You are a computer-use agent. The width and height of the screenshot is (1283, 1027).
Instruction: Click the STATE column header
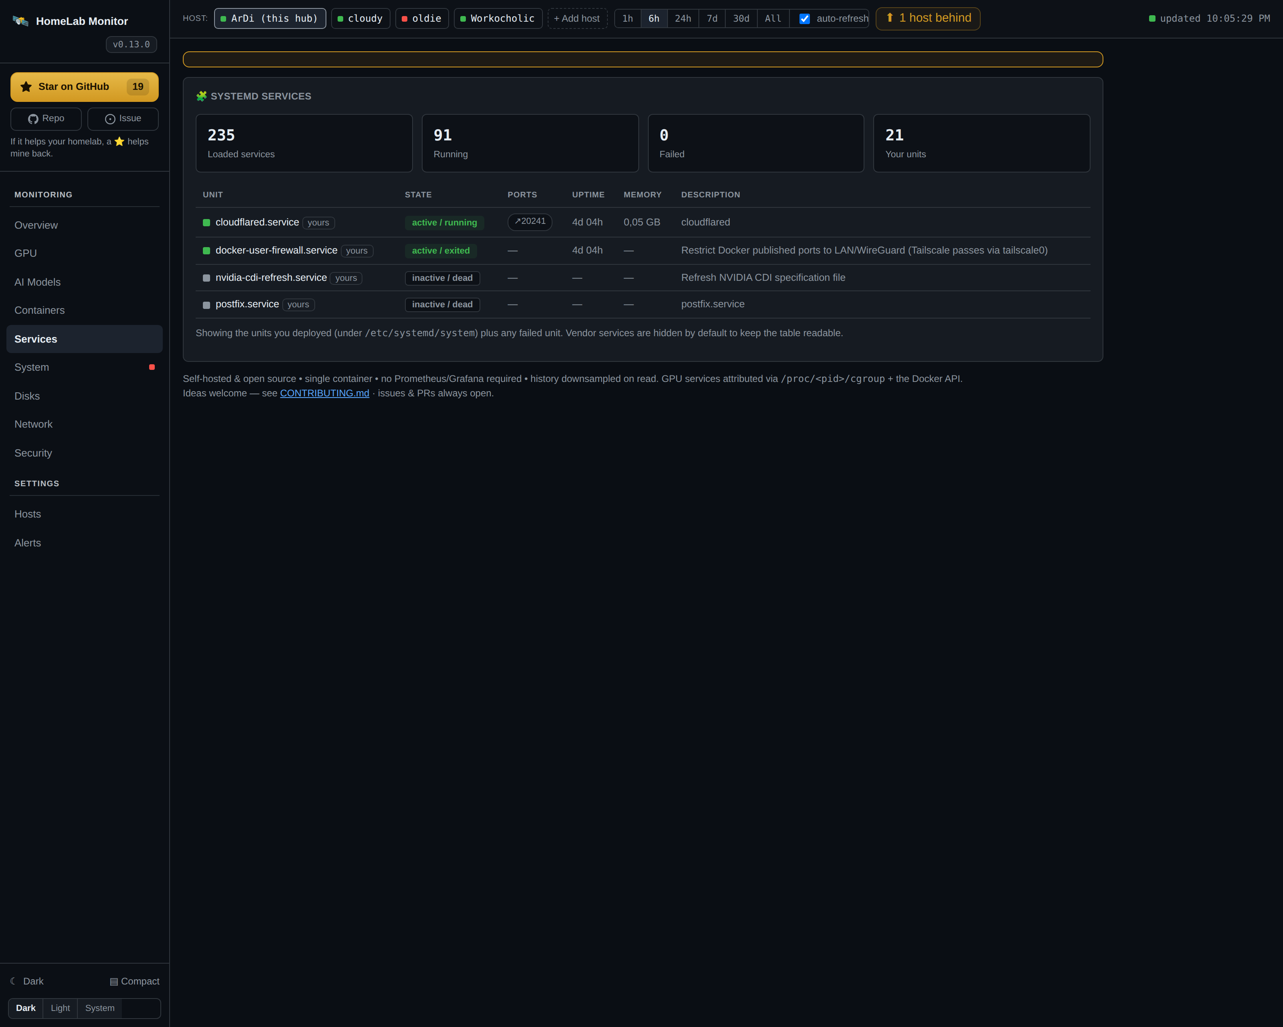tap(418, 195)
